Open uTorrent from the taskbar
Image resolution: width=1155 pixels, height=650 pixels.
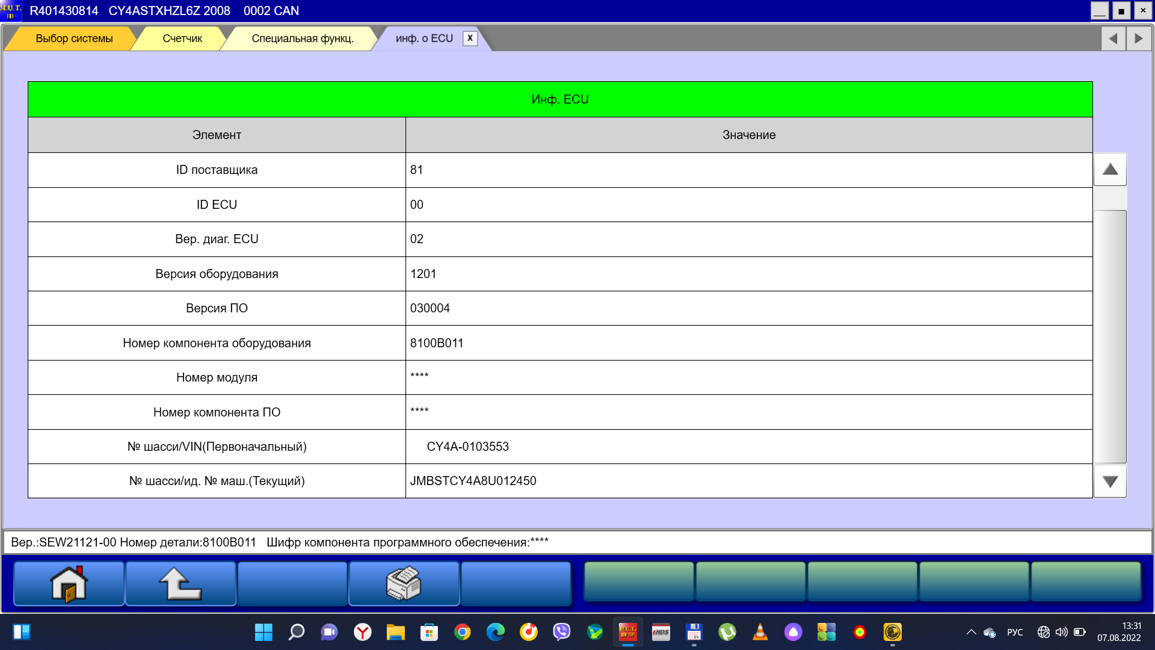tap(727, 632)
